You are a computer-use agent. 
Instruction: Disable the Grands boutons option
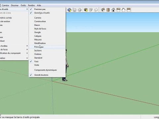(x=47, y=75)
